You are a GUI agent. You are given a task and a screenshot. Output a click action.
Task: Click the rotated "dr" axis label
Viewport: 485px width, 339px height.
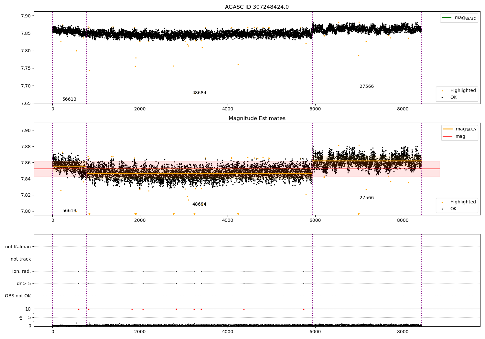[x=21, y=317]
